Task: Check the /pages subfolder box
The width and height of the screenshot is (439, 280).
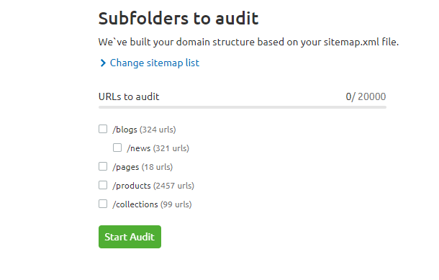Action: (103, 166)
